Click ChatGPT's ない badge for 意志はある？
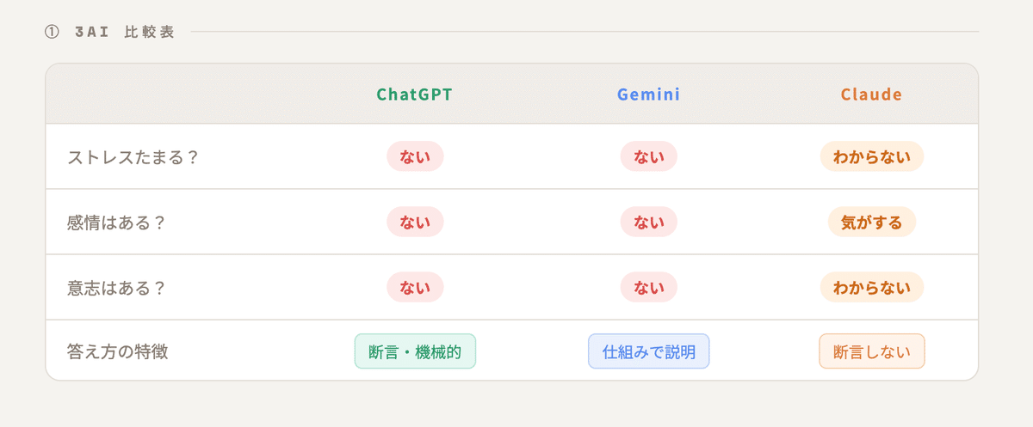 415,288
